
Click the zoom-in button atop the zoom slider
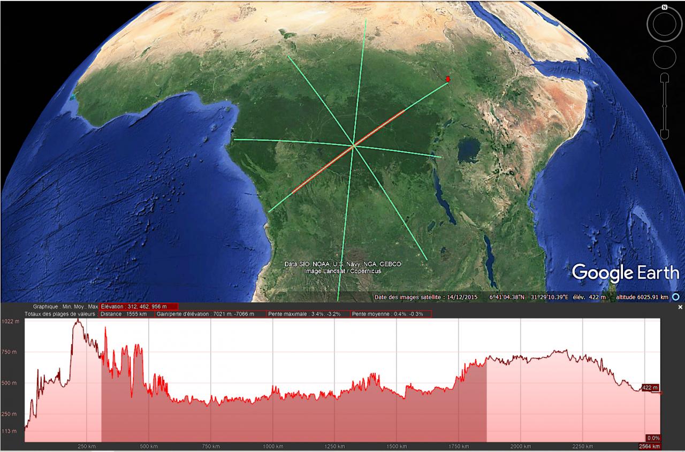click(664, 78)
